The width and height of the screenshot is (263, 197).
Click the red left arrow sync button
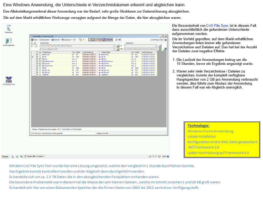tap(100, 40)
